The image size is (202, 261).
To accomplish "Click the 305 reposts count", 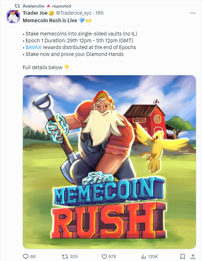I will click(x=74, y=256).
